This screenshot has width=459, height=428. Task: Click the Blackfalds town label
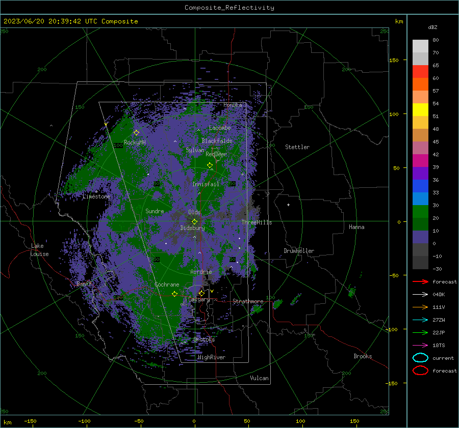(217, 141)
